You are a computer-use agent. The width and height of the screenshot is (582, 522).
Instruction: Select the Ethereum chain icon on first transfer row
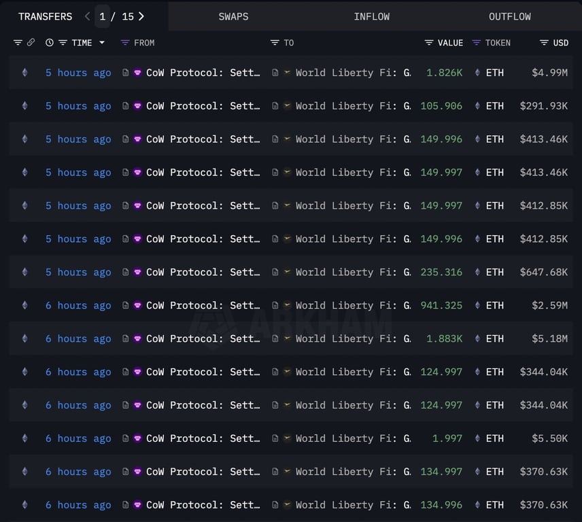pos(24,73)
